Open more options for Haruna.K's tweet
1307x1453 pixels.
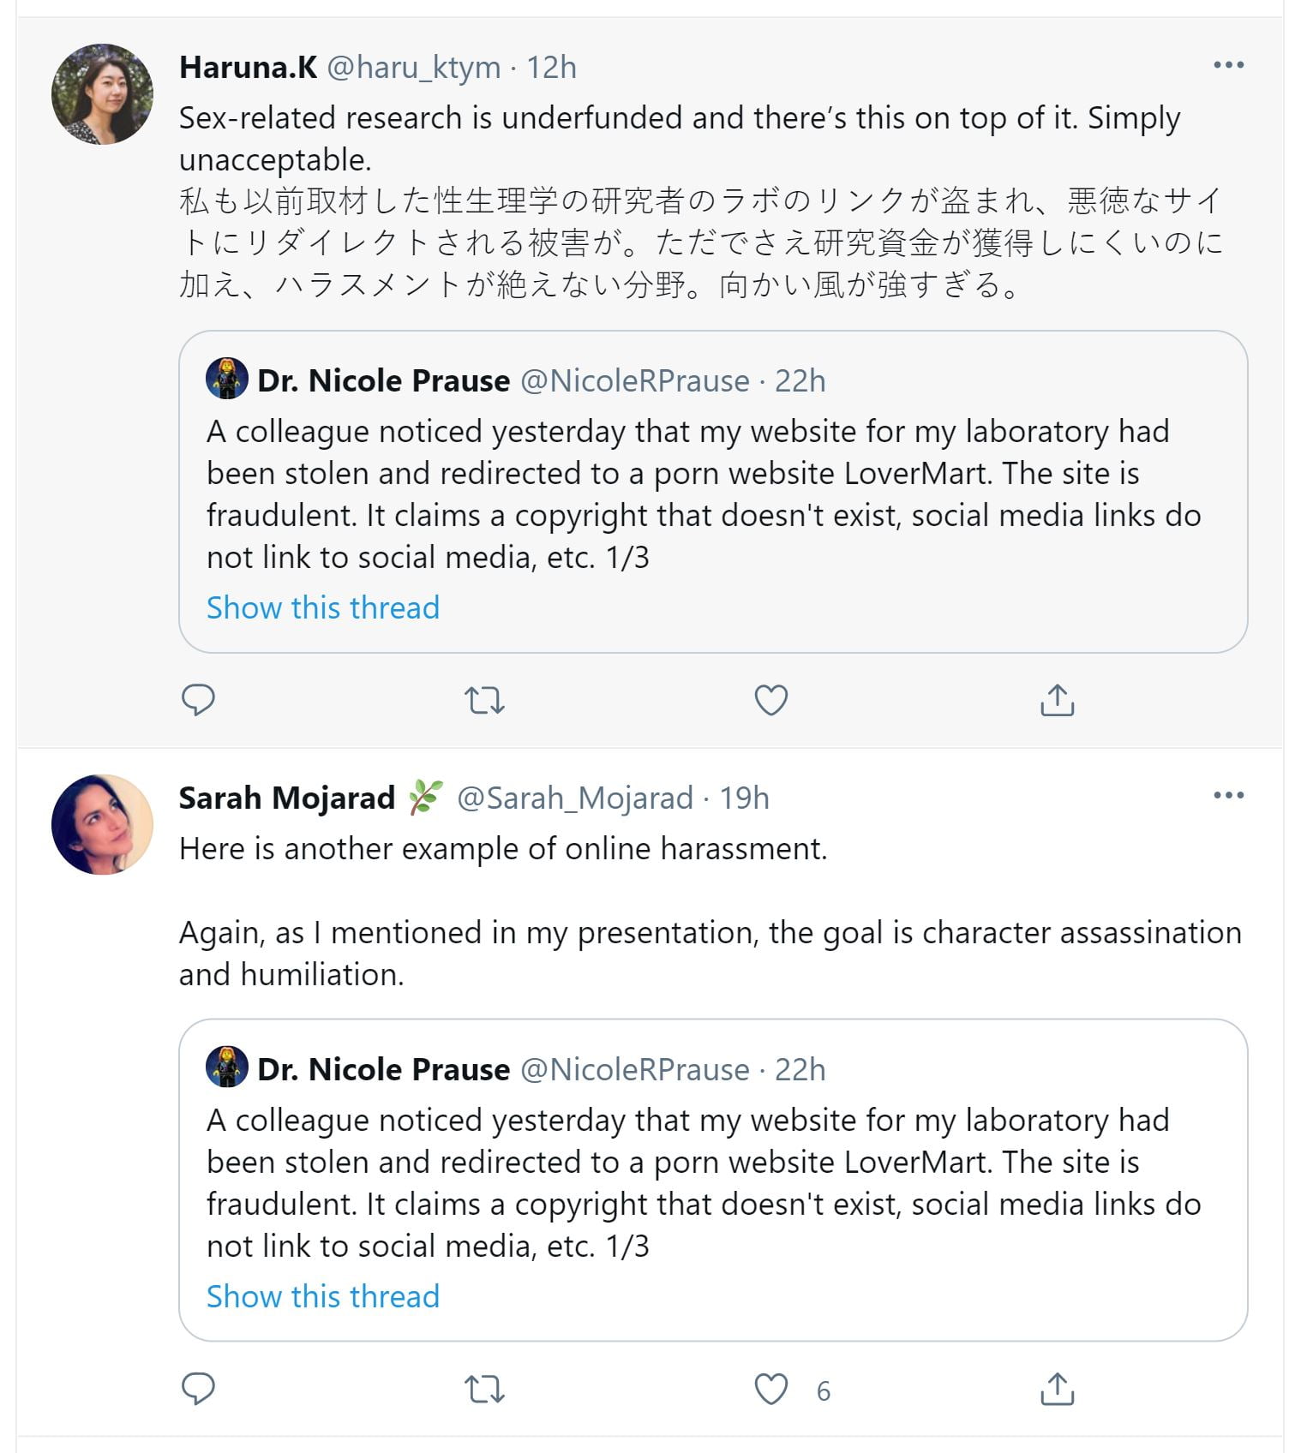(x=1228, y=65)
